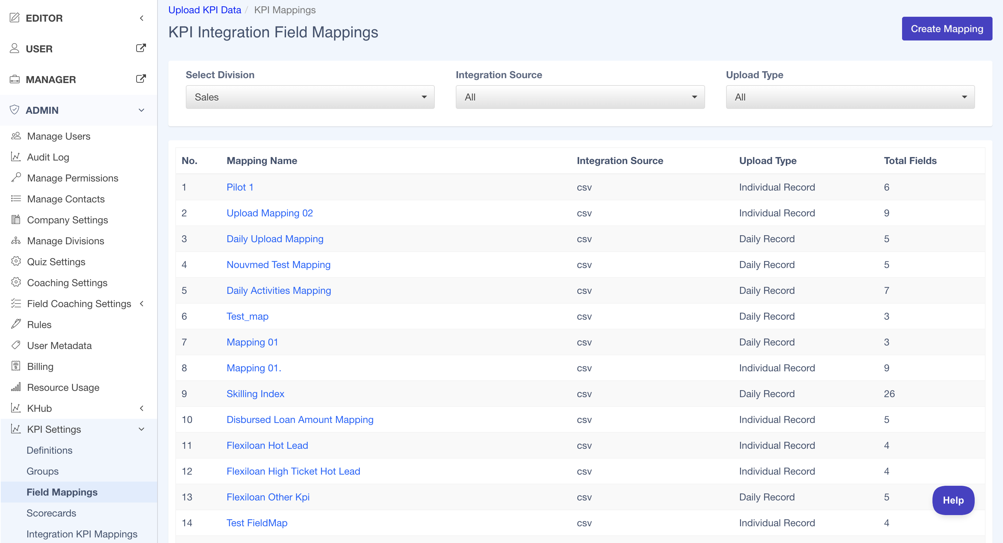Click the Manage Users people icon
The image size is (1003, 543).
(16, 136)
